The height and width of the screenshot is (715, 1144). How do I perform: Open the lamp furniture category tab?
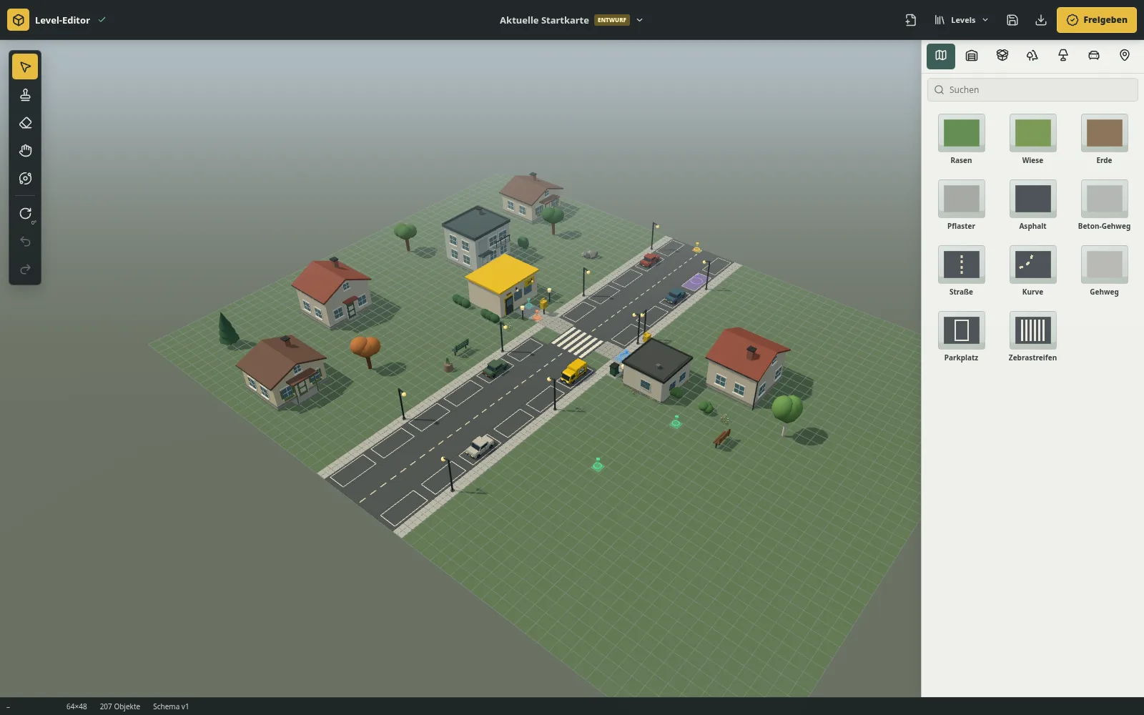1063,55
